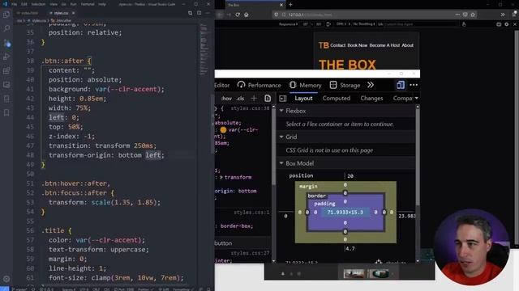519x291 pixels.
Task: Close the styles.css editor tab
Action: tap(73, 13)
